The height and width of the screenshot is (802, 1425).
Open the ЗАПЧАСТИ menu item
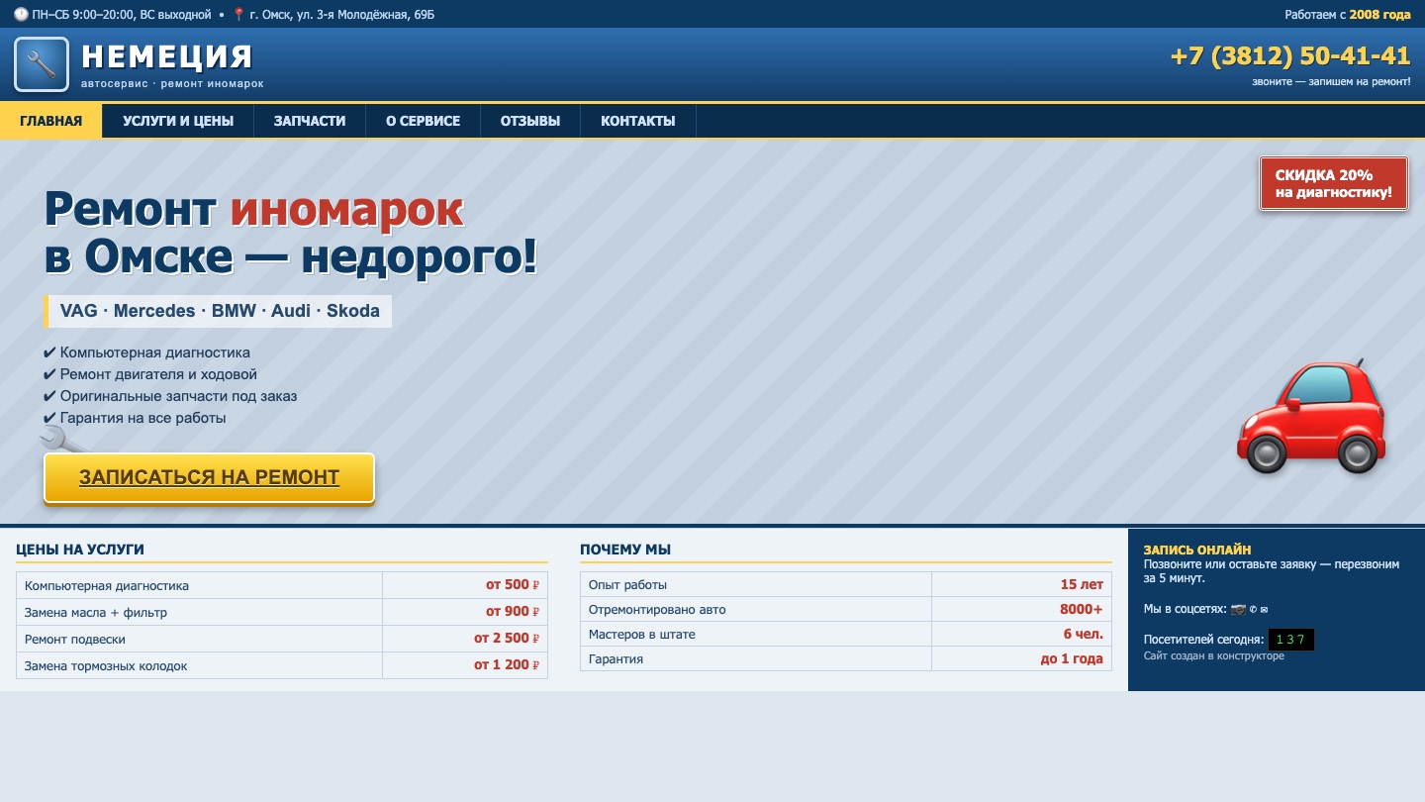point(310,121)
